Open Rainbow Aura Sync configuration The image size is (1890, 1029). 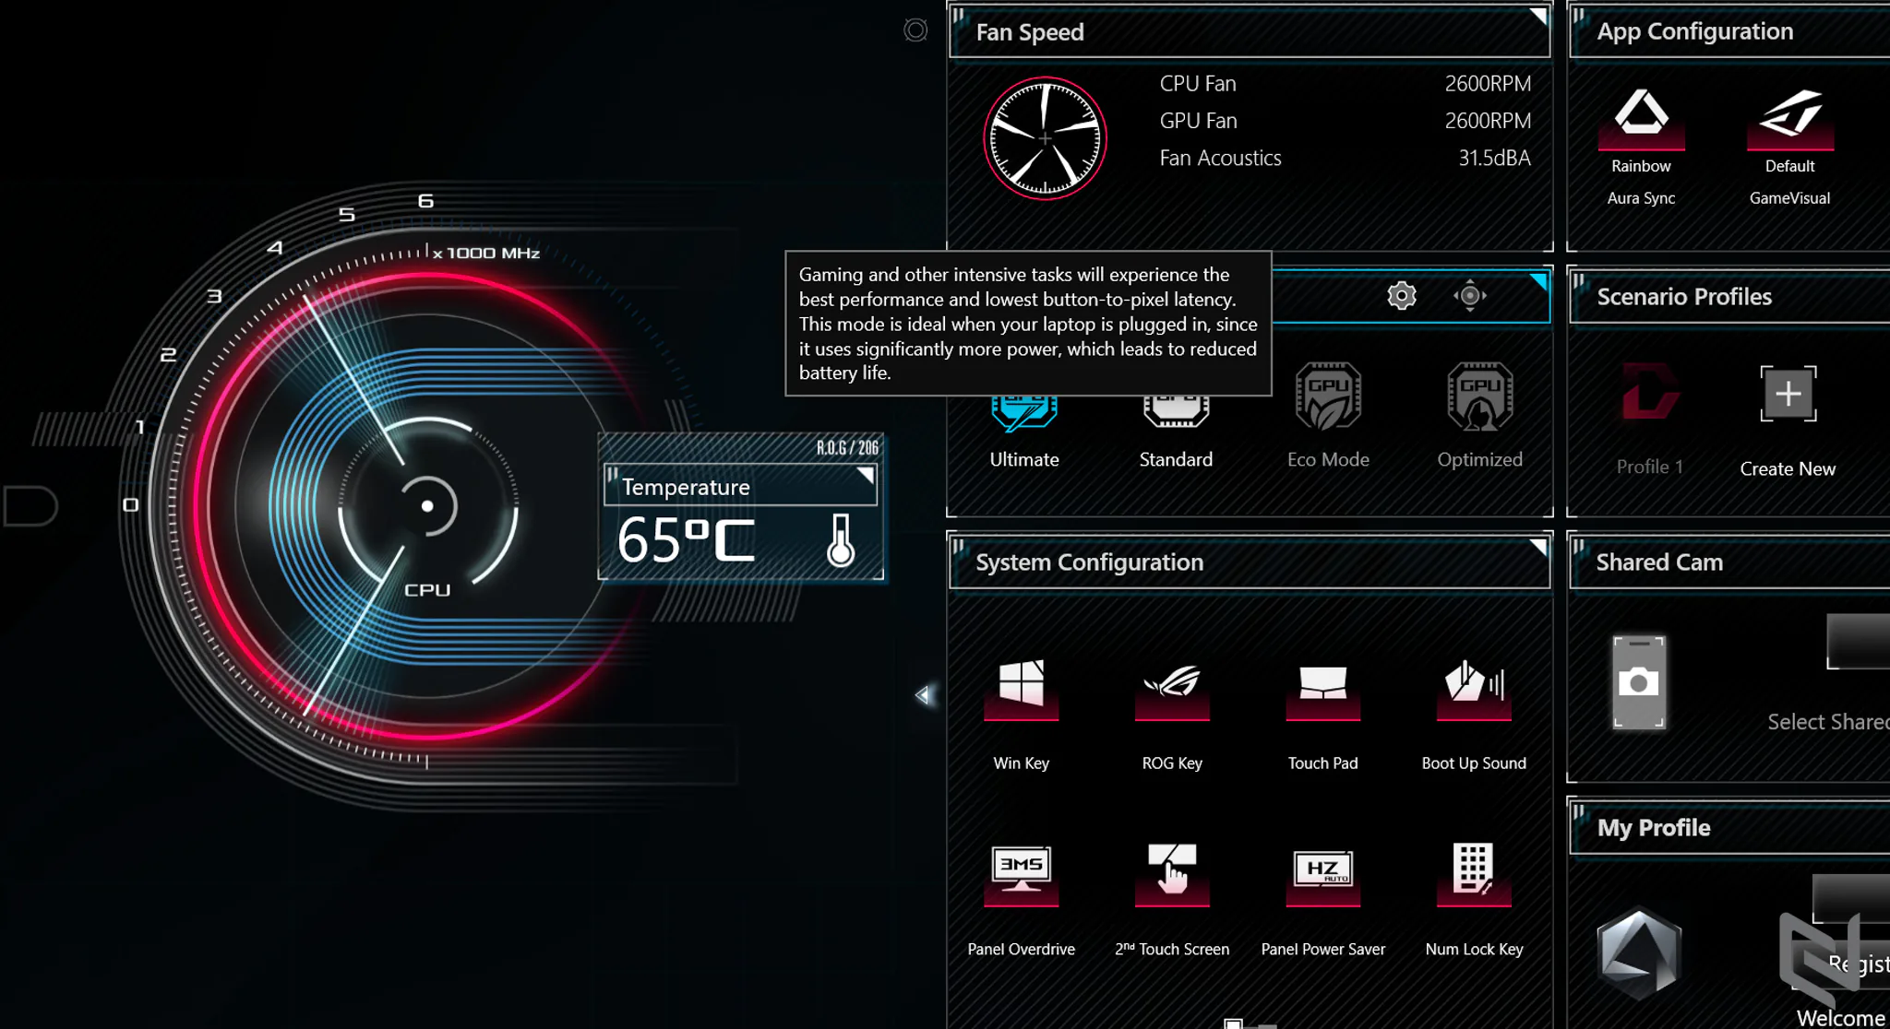[x=1641, y=120]
